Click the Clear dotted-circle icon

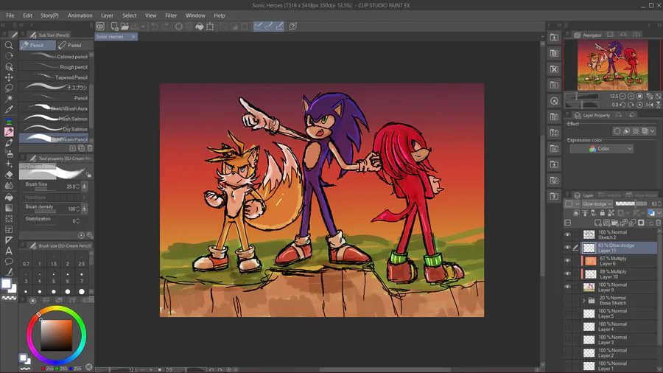coord(178,27)
